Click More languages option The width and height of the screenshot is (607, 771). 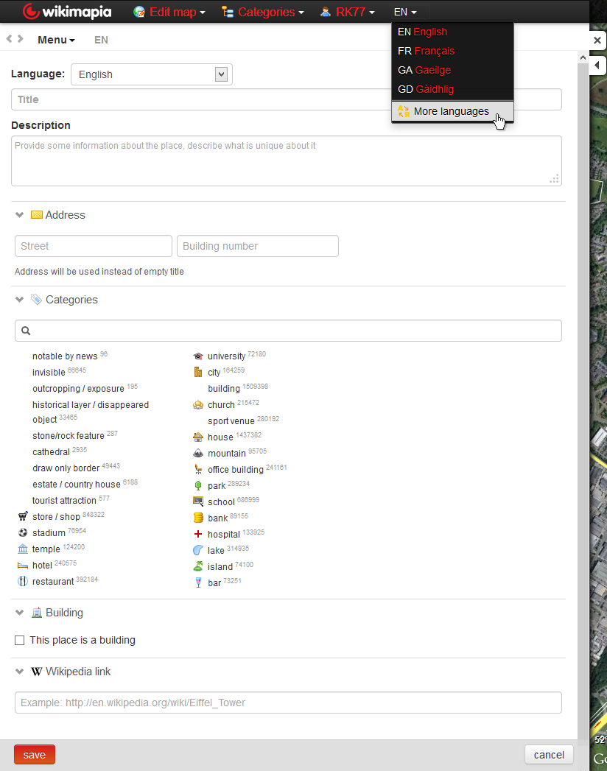click(x=451, y=111)
